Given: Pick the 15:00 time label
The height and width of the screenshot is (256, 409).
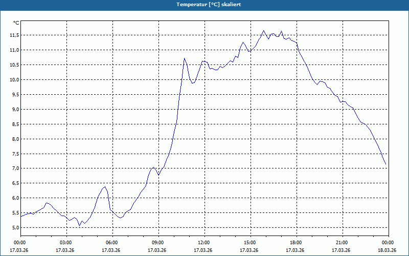Looking at the screenshot, I should [x=251, y=243].
